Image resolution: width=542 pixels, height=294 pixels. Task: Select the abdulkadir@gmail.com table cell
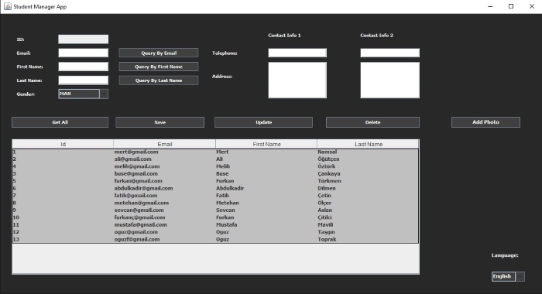[x=164, y=188]
